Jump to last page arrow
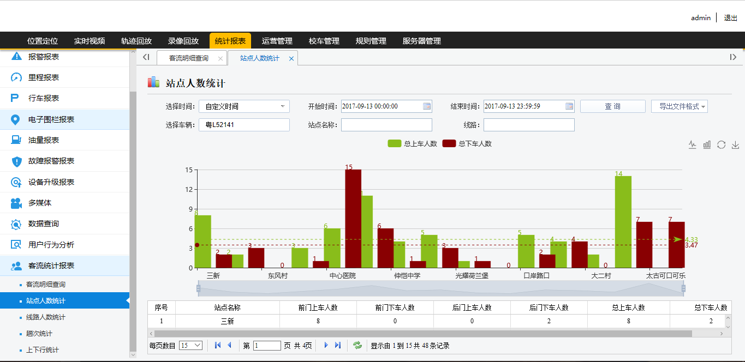Screen dimensions: 745x362 point(338,345)
